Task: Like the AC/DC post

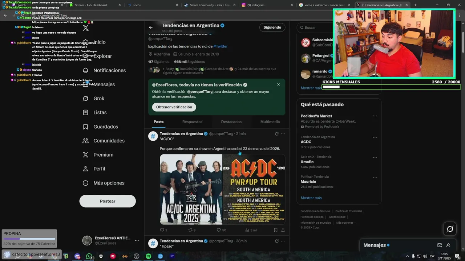Action: [221, 230]
